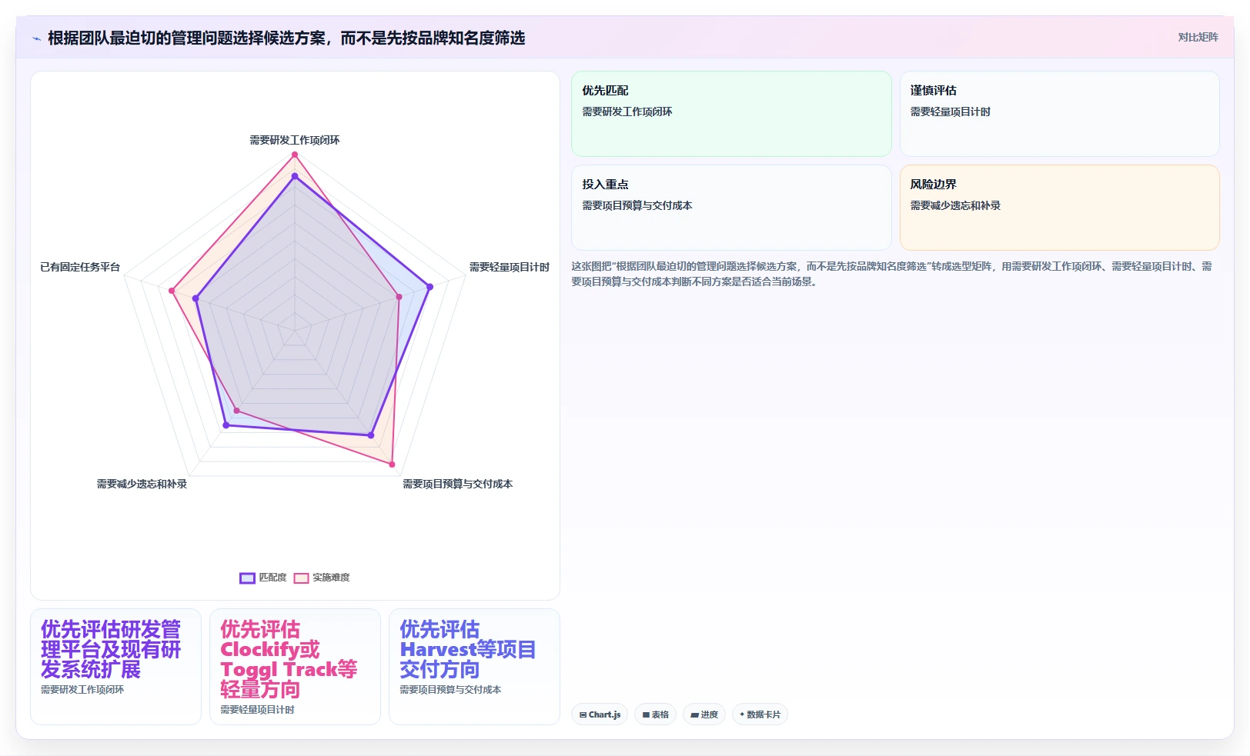Click 需要轻量项目计时 text in 谨慎评估 card
This screenshot has width=1250, height=756.
coord(951,112)
